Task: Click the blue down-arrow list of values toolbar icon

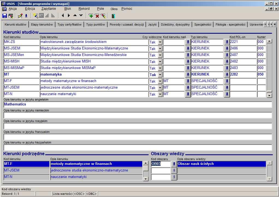Action: (x=26, y=16)
